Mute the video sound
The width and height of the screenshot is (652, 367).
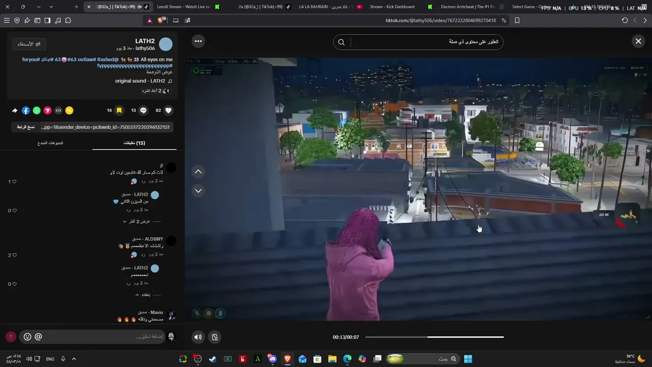pos(198,337)
